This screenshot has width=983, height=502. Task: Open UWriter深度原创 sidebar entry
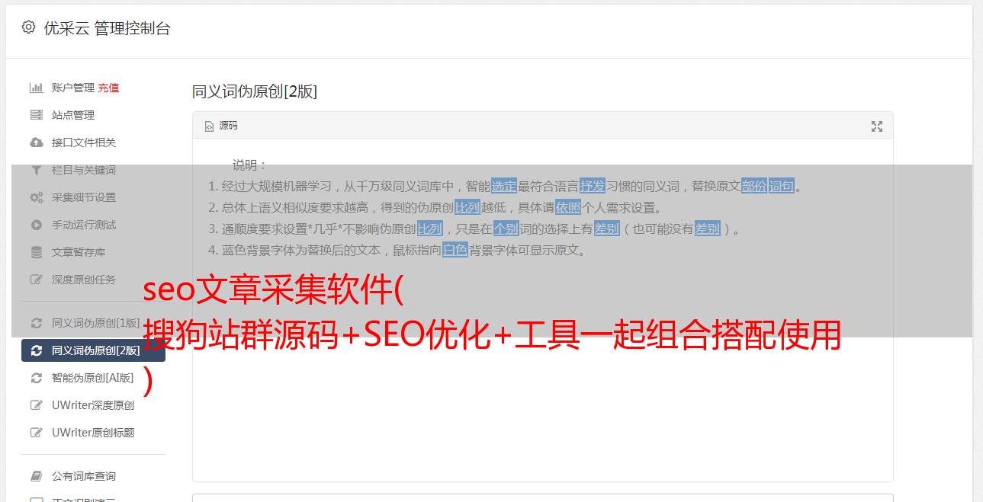(x=93, y=405)
